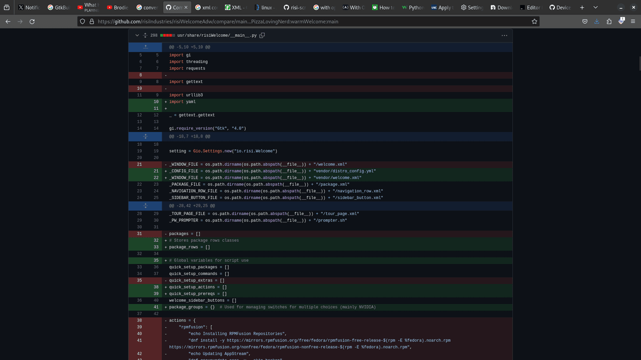This screenshot has height=360, width=641.
Task: Close the active GitHub compare tab
Action: tap(186, 7)
